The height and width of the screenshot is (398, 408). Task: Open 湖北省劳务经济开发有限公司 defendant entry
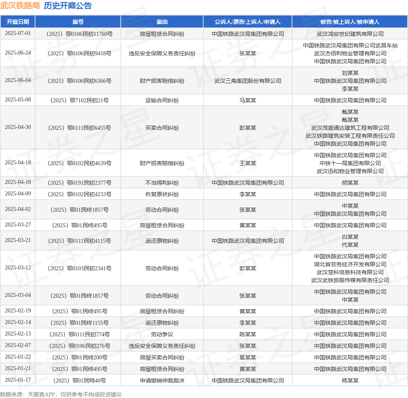click(350, 264)
